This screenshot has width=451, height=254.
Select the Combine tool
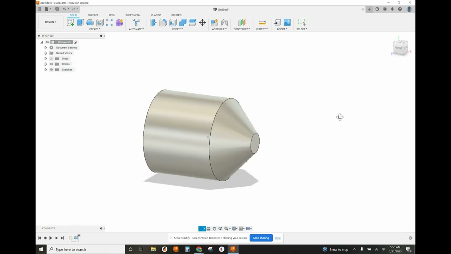[x=183, y=23]
